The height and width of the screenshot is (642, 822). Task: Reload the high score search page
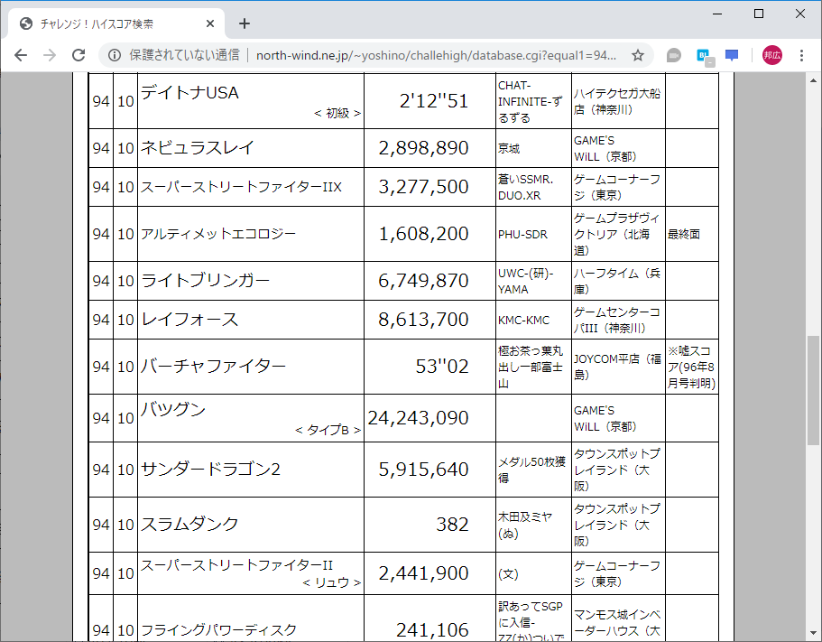coord(79,55)
